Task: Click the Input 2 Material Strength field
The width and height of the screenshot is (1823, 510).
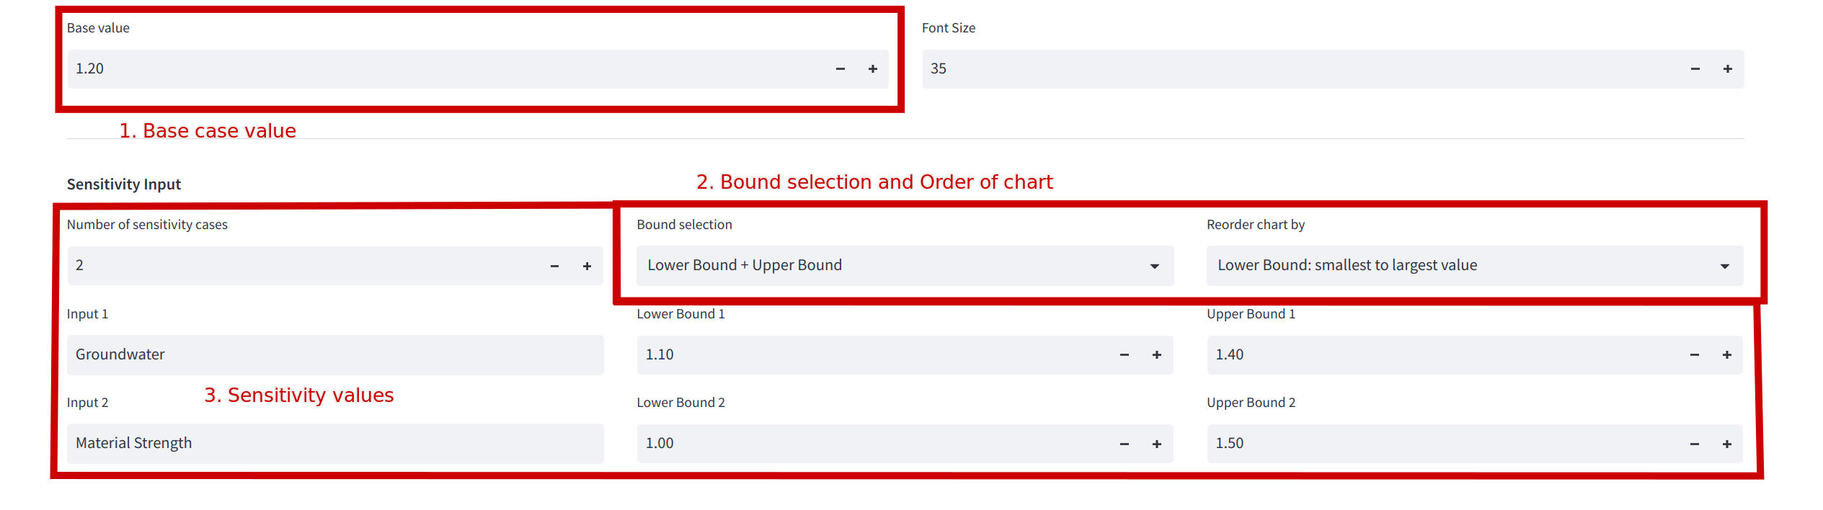Action: [335, 444]
